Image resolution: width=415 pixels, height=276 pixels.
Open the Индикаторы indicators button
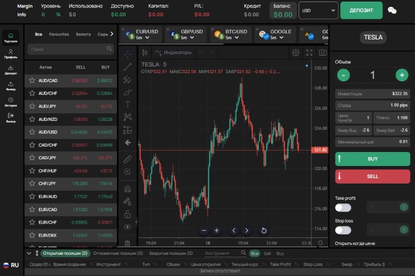(173, 53)
